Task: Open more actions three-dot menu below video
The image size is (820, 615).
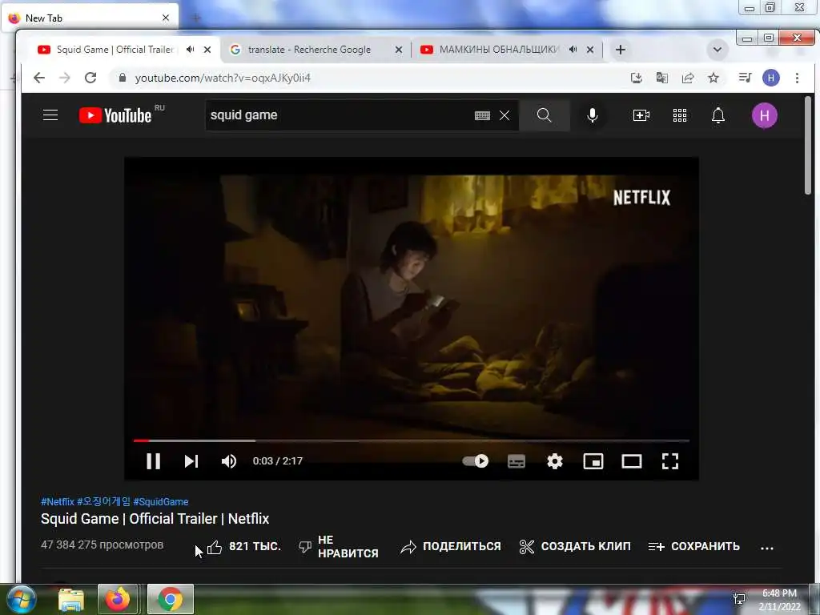Action: (x=766, y=548)
